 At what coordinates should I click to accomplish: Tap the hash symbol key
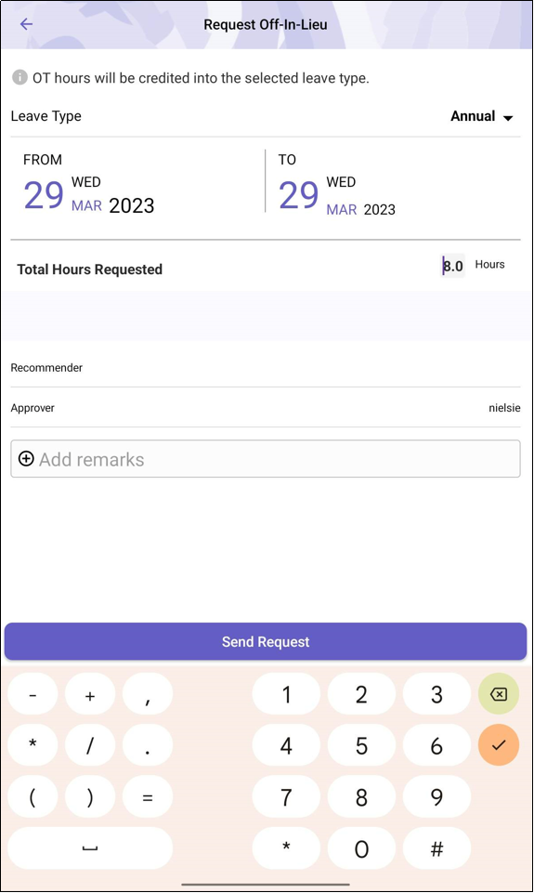436,848
